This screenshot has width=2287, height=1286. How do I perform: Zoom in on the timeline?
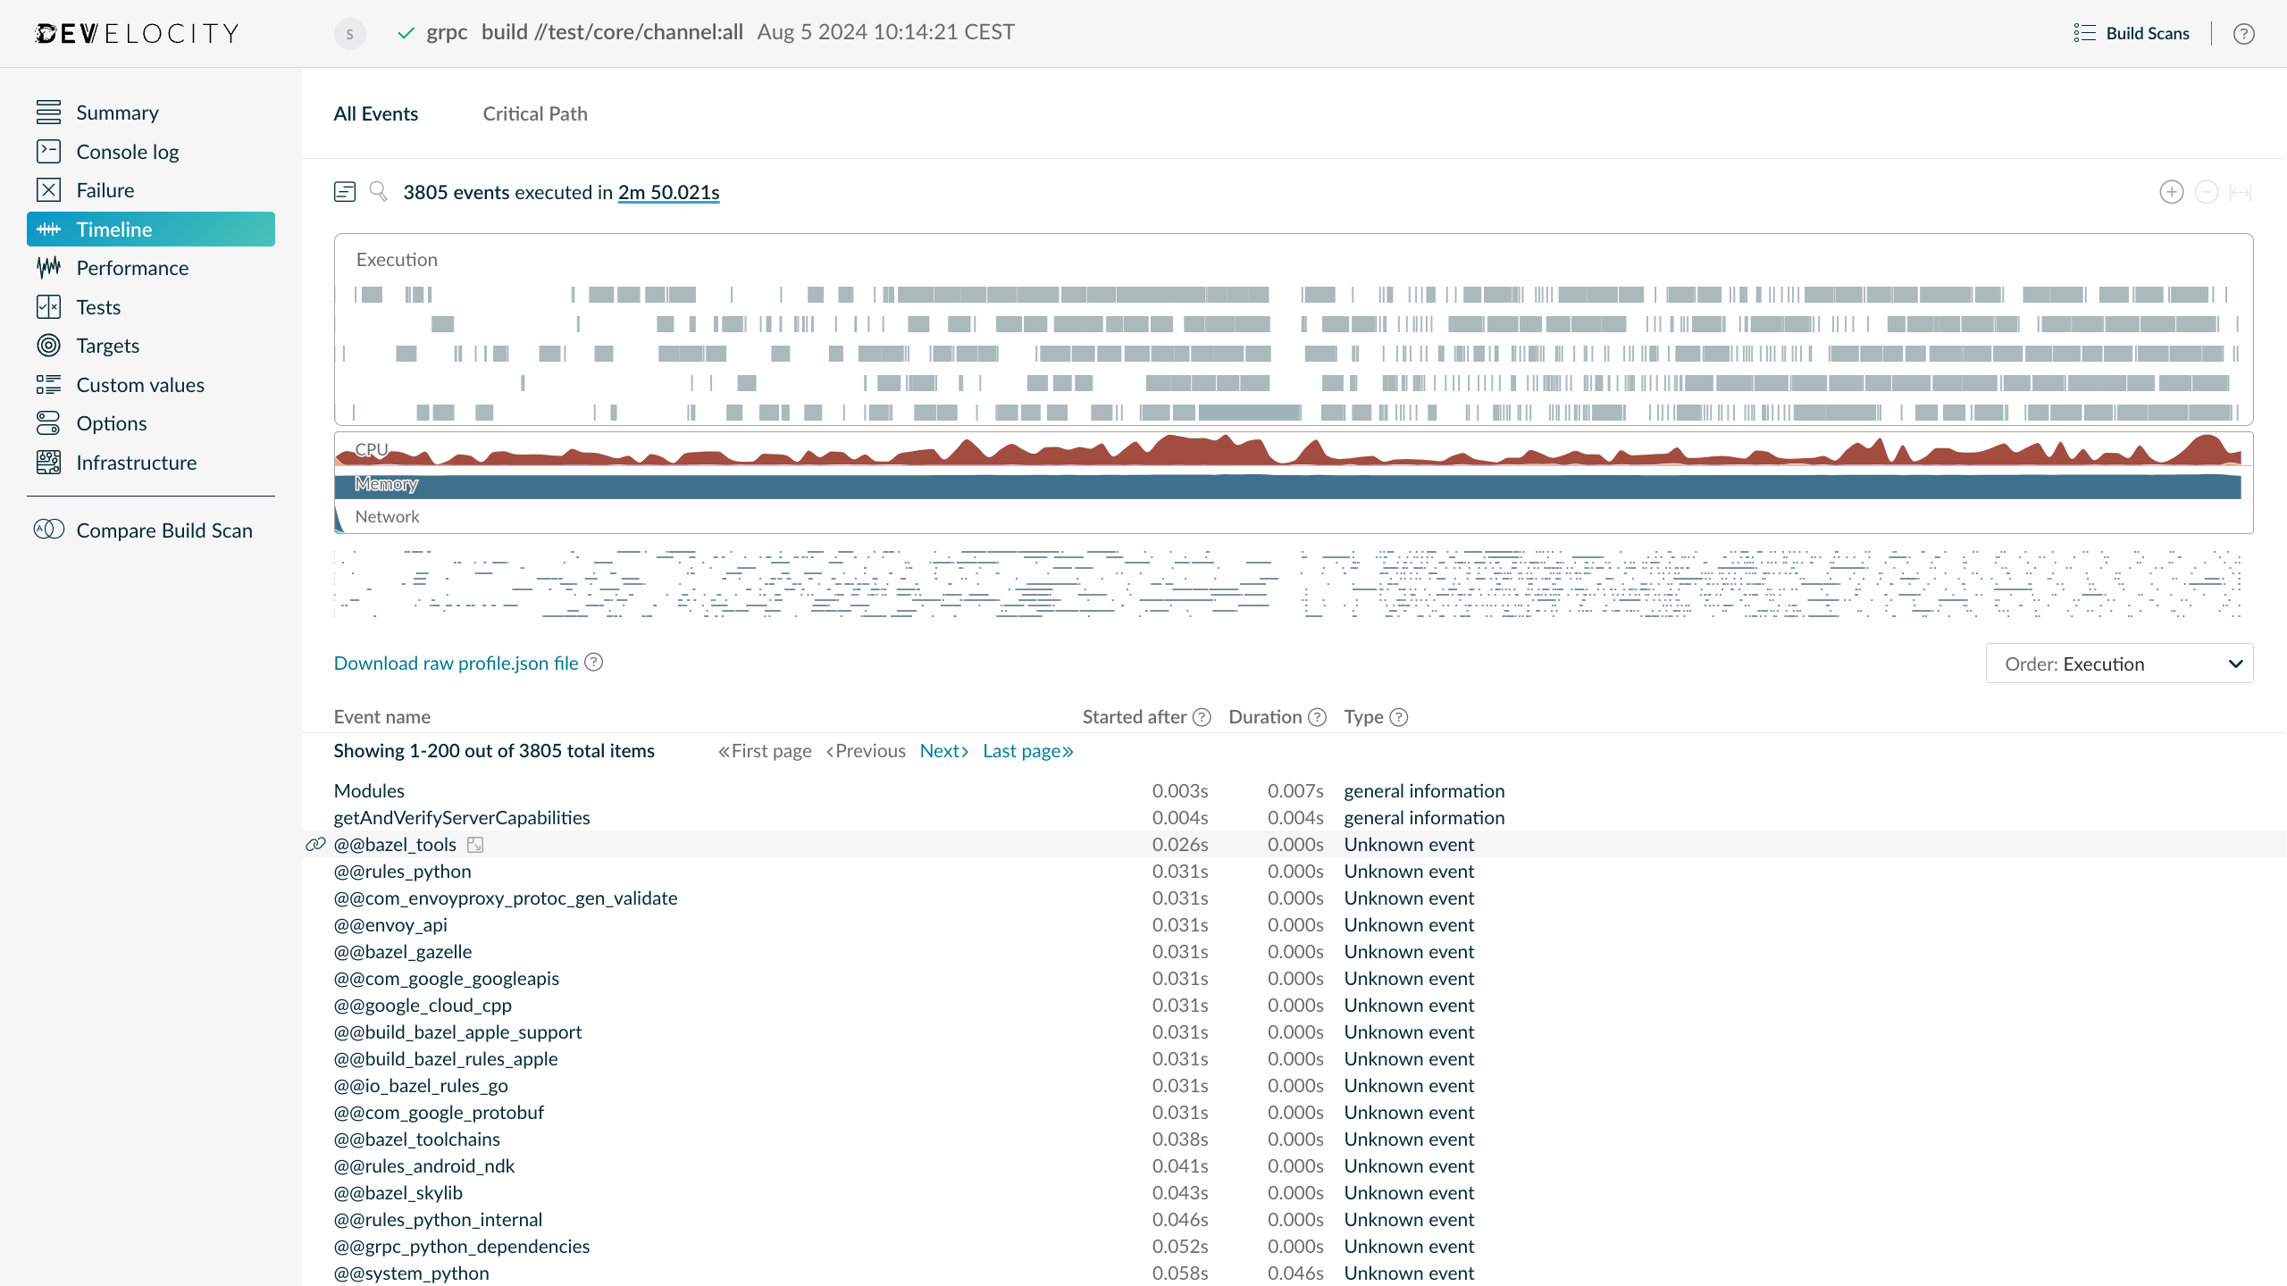click(x=2171, y=192)
